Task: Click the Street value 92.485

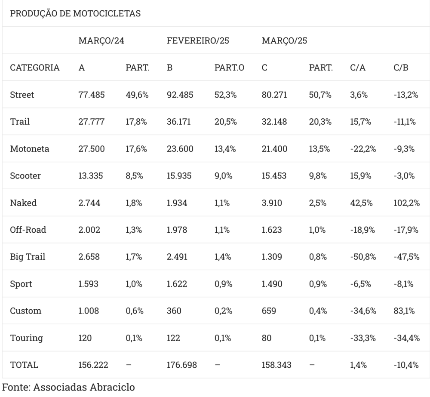Action: click(180, 95)
